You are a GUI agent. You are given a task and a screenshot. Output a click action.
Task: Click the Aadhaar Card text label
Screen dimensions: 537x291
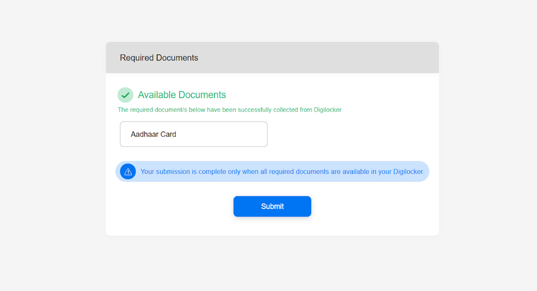[153, 134]
